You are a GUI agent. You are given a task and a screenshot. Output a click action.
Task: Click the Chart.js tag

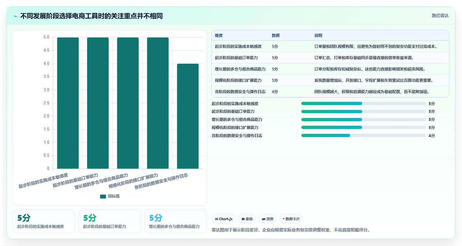[x=224, y=219]
